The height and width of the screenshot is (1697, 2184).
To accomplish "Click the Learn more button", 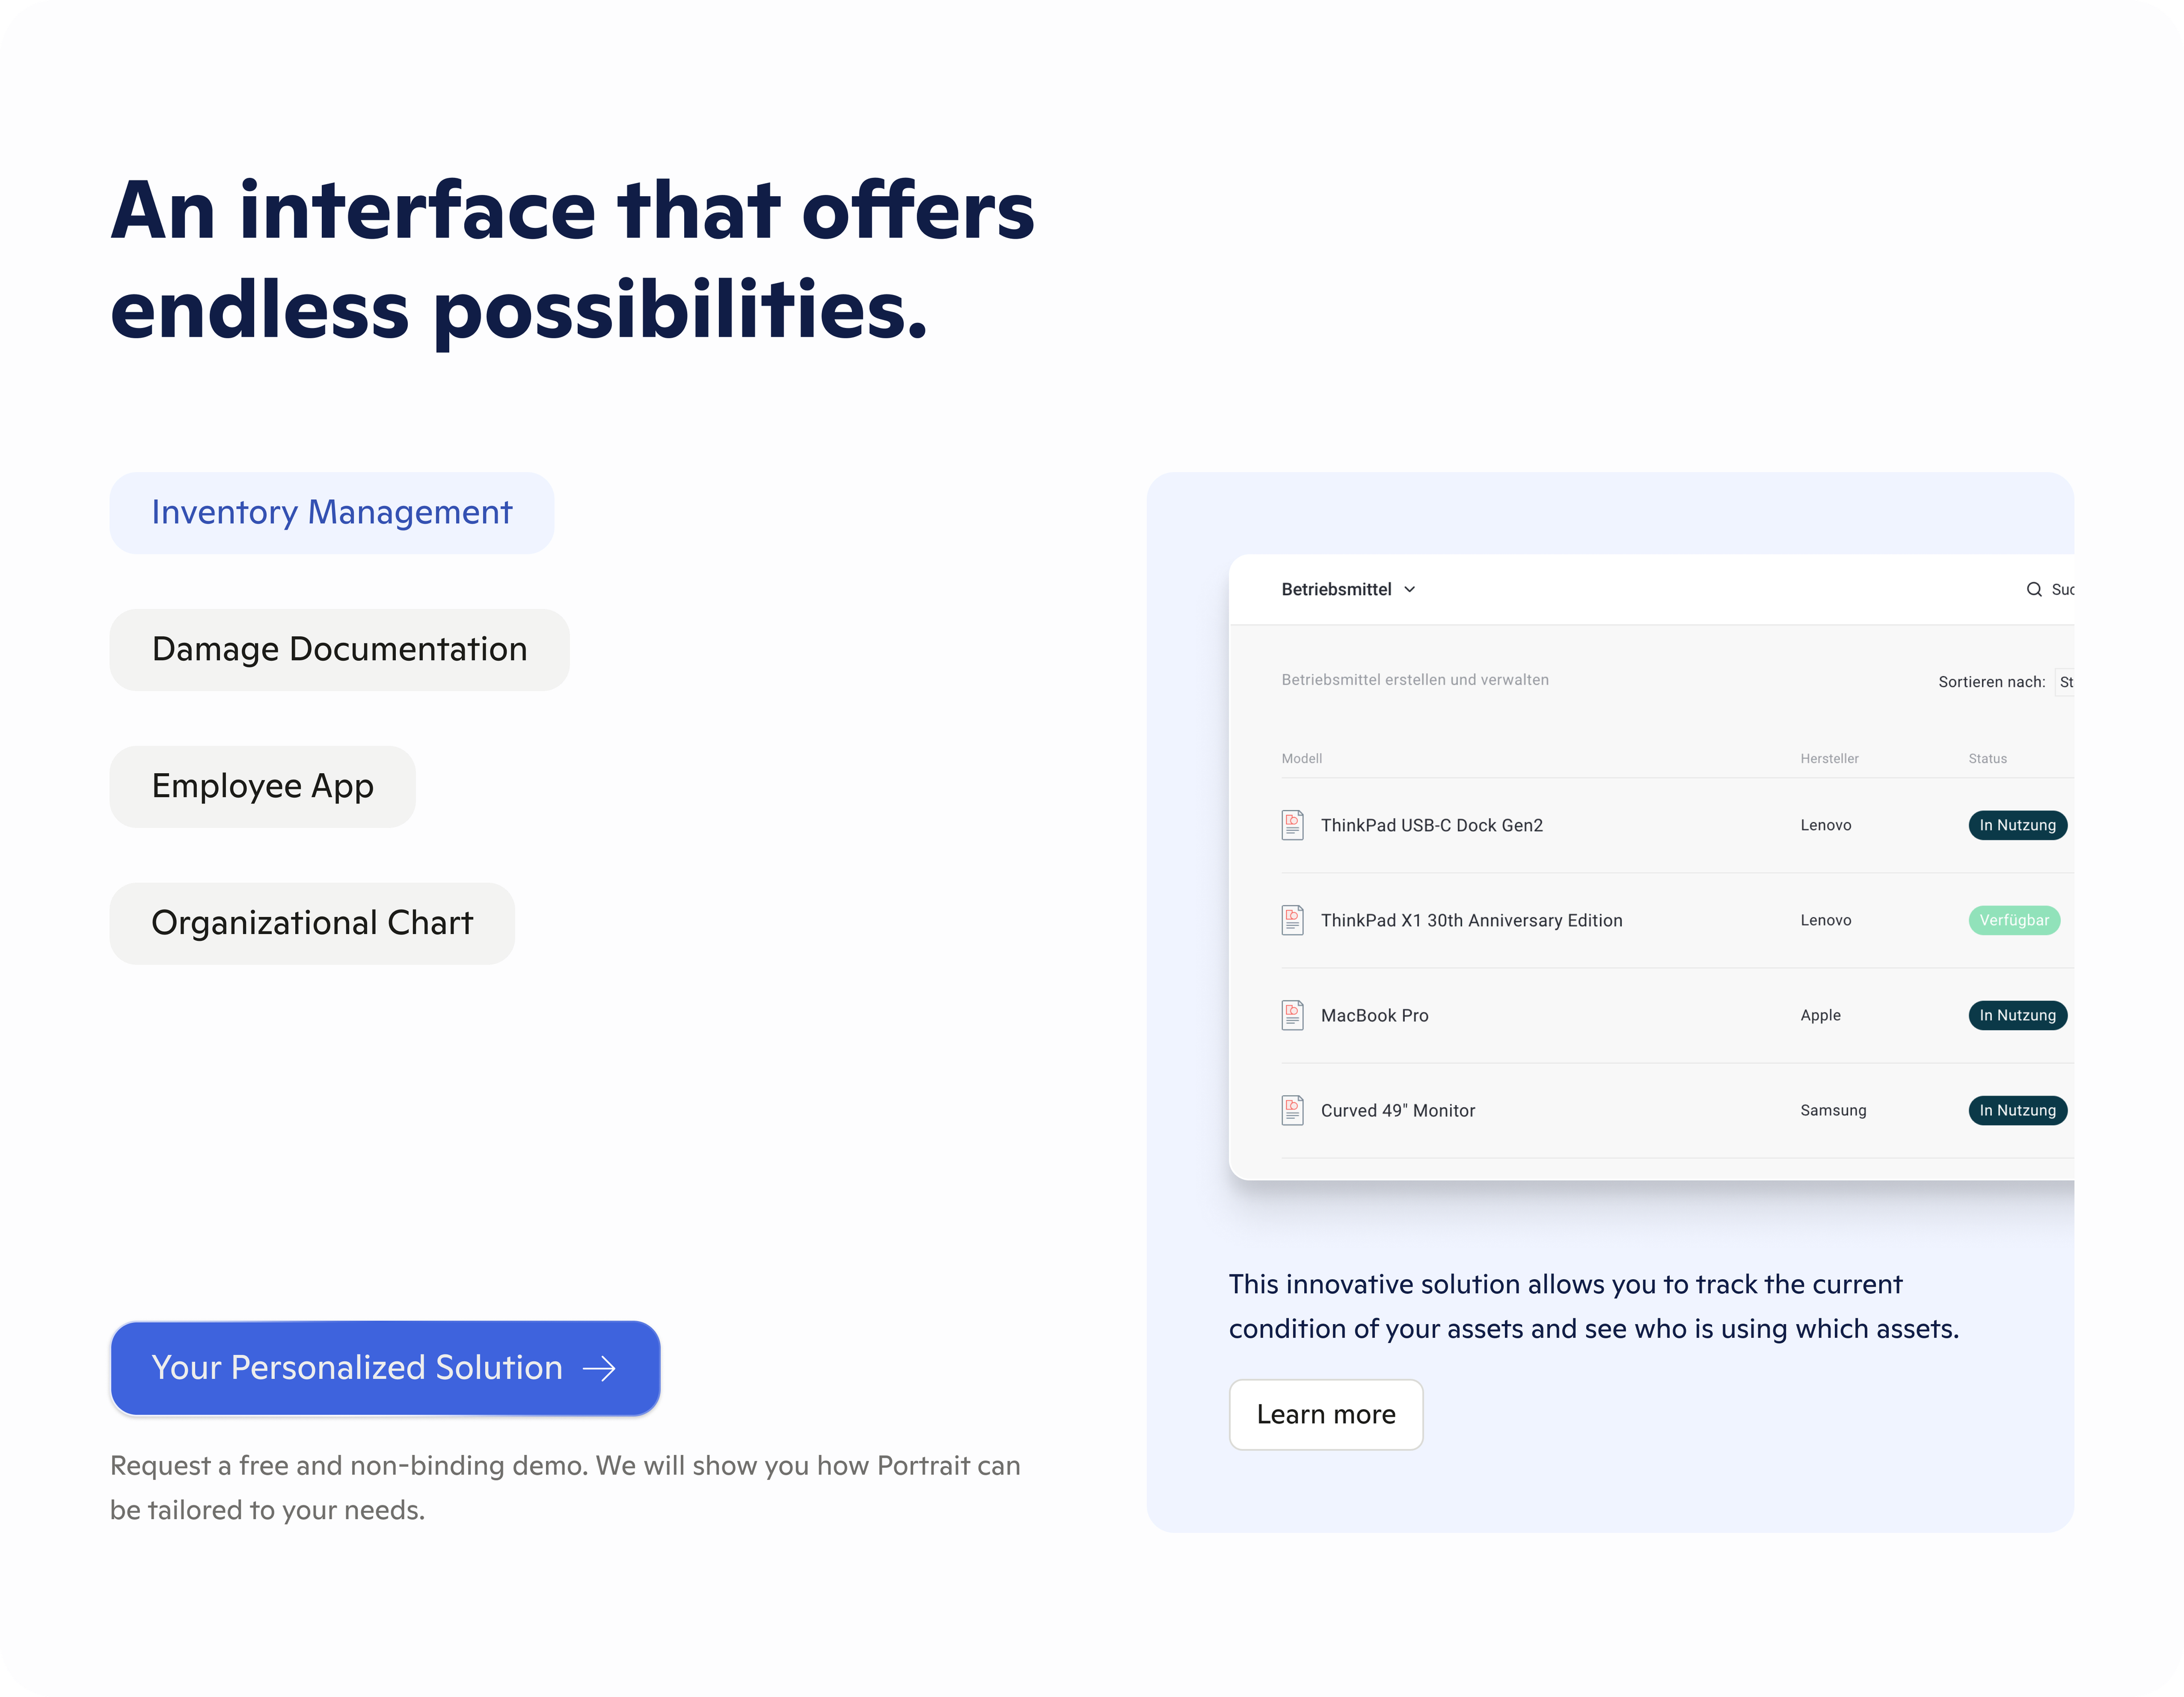I will (1326, 1414).
